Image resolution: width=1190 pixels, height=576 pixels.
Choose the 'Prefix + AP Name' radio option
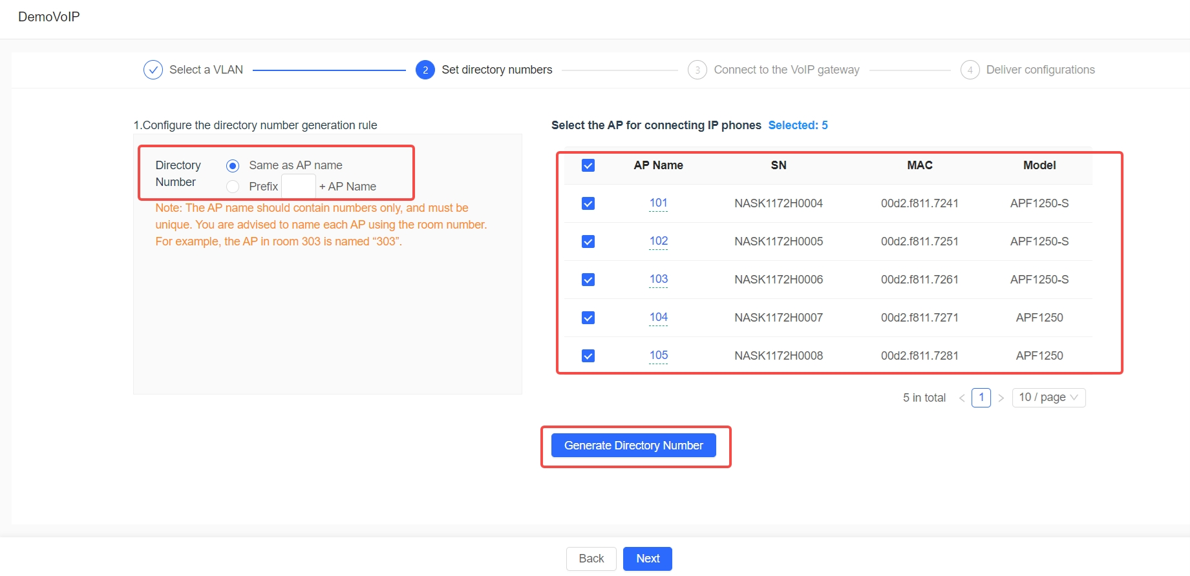tap(233, 187)
